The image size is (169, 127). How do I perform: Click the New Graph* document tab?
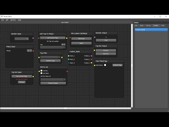[65, 22]
